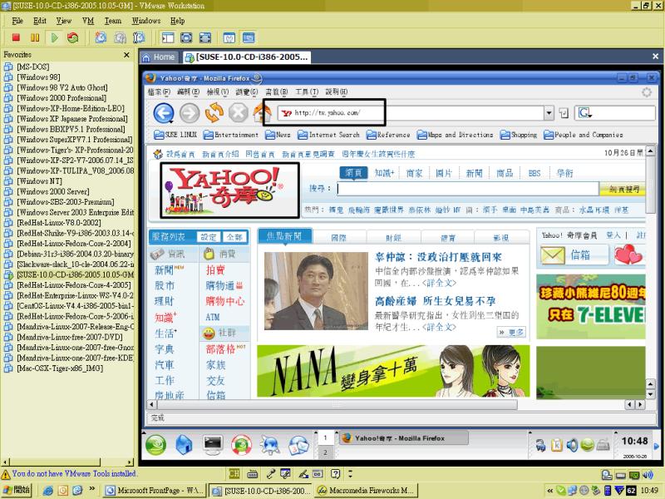Open Entertainment bookmark folder

pos(231,135)
